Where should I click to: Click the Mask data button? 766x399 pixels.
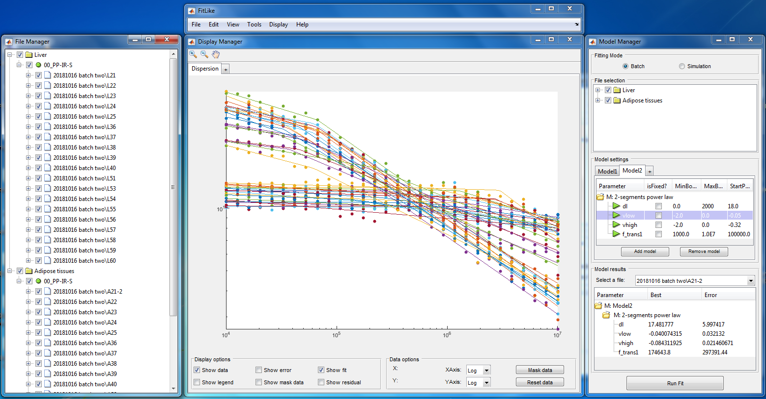point(539,370)
